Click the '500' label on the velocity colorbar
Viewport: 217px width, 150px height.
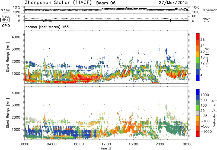203,100
